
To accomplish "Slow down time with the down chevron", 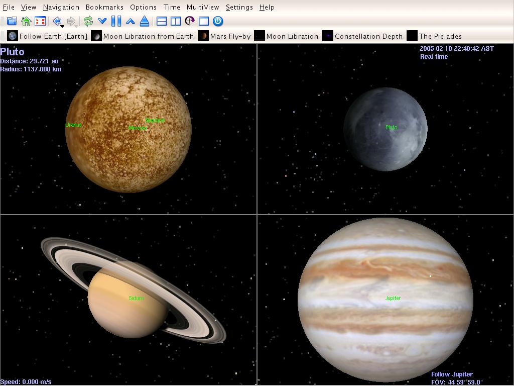I will (102, 21).
